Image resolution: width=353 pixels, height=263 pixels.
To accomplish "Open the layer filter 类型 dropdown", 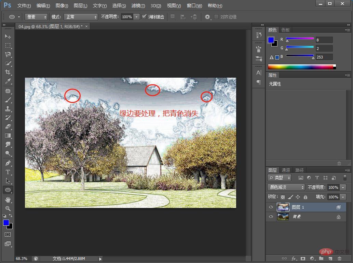I will click(280, 177).
